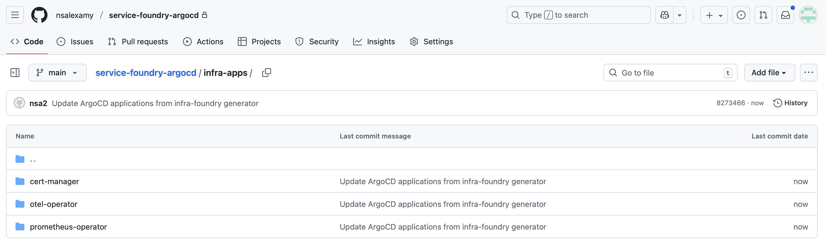Image resolution: width=826 pixels, height=247 pixels.
Task: Open the create new plus menu
Action: [714, 15]
